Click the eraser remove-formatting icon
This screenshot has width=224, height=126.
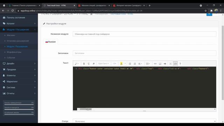click(x=93, y=64)
